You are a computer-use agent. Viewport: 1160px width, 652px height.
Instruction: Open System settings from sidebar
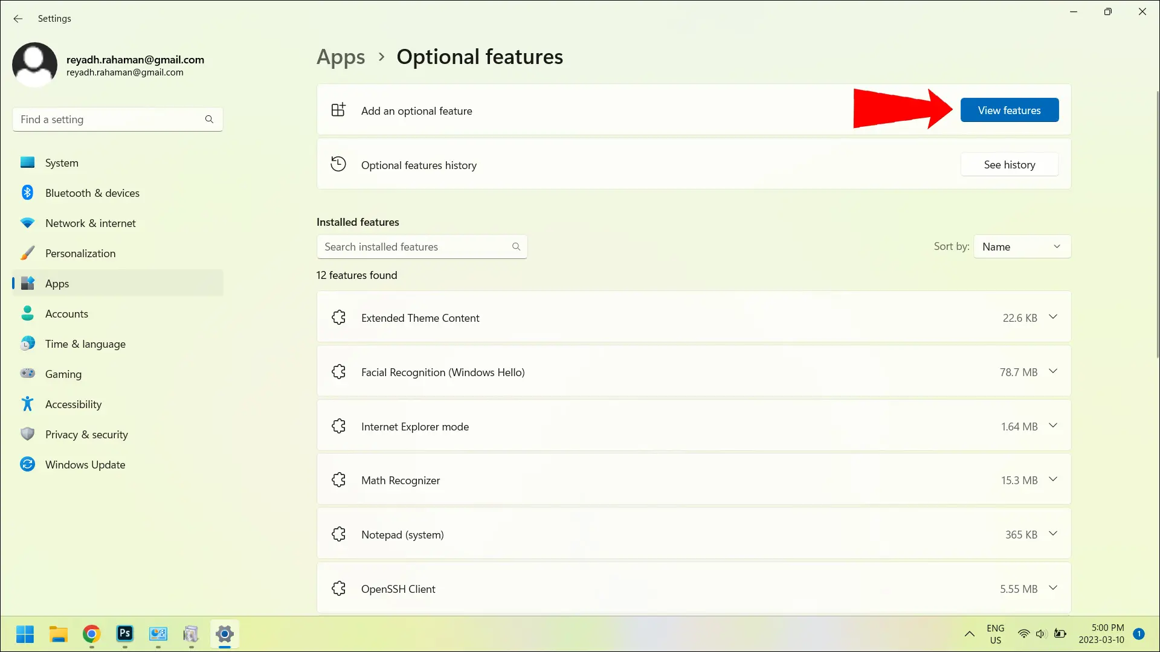tap(62, 162)
